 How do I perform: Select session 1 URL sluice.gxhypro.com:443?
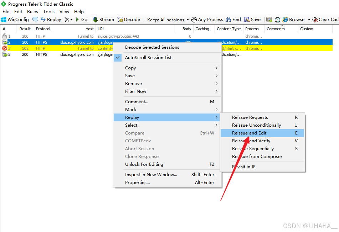118,36
